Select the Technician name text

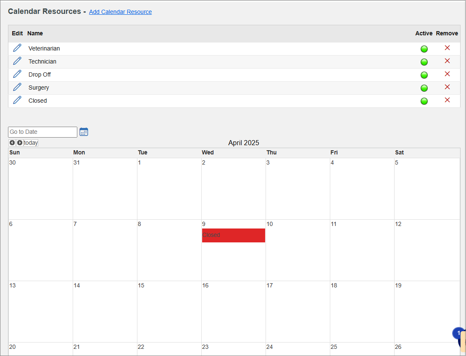click(42, 61)
